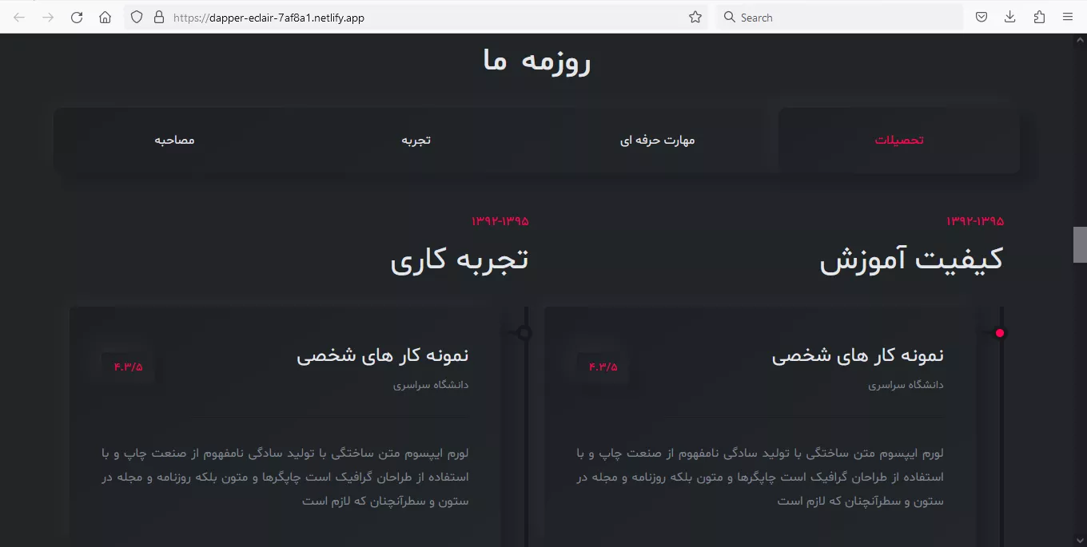Select the مهارت حرفه ای tab
The height and width of the screenshot is (547, 1087).
tap(657, 141)
